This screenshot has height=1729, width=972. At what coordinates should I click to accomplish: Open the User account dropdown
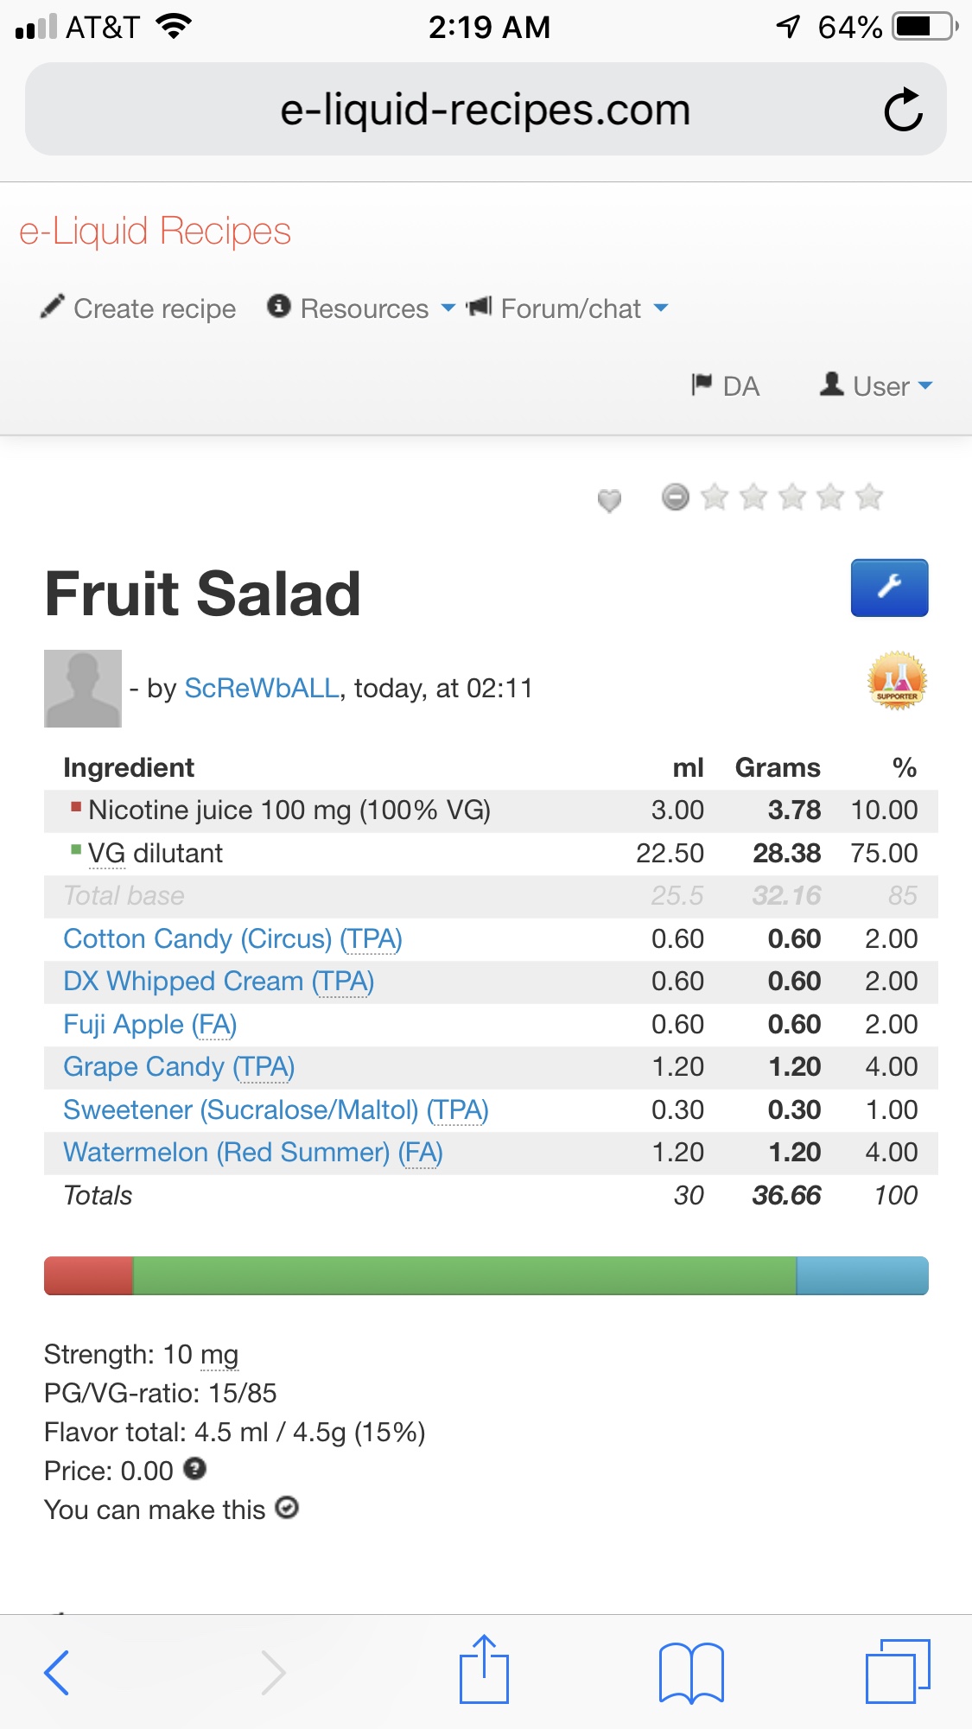878,385
